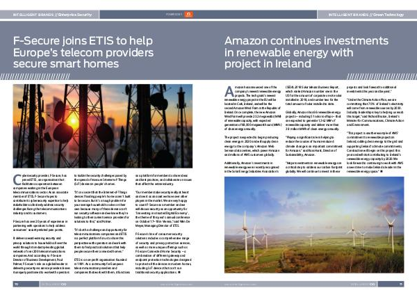Click the Intelligent Brands // Enterprise Security header
This screenshot has width=417, height=295.
52,15
